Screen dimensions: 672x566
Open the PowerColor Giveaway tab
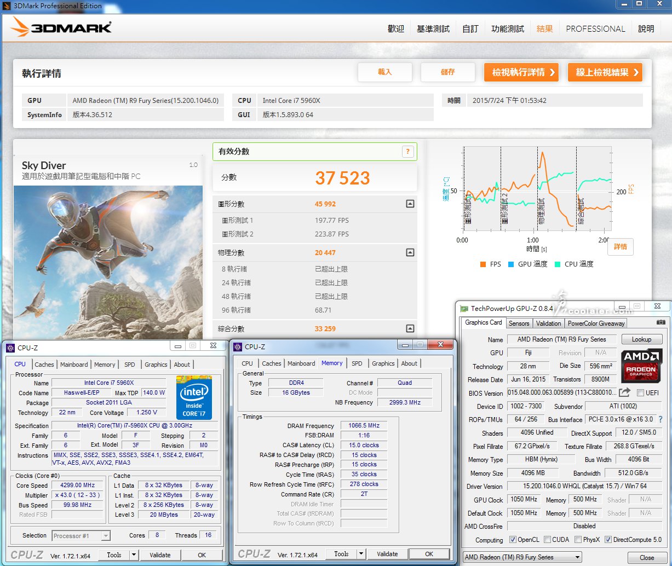click(596, 323)
